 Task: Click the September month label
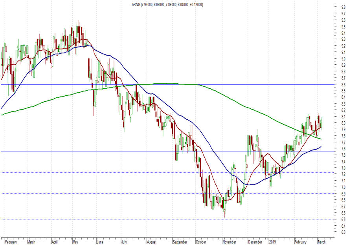click(180, 242)
